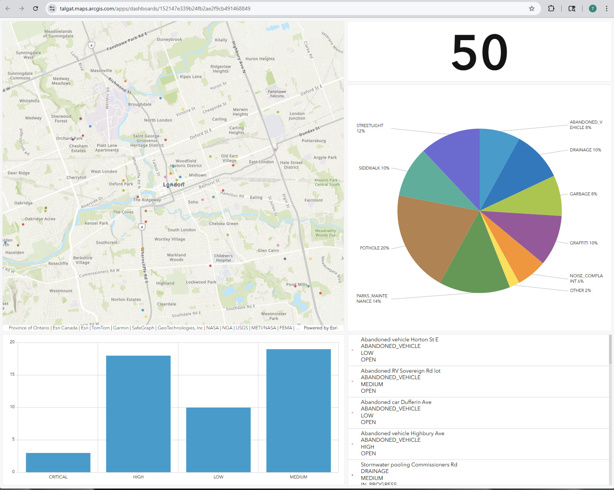Click the GARBAGE 8% pie label
The width and height of the screenshot is (614, 490).
583,194
